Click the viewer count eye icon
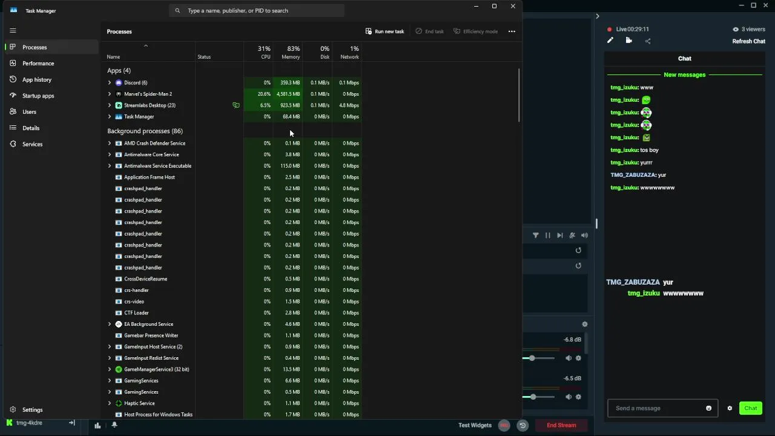The image size is (775, 436). point(736,29)
